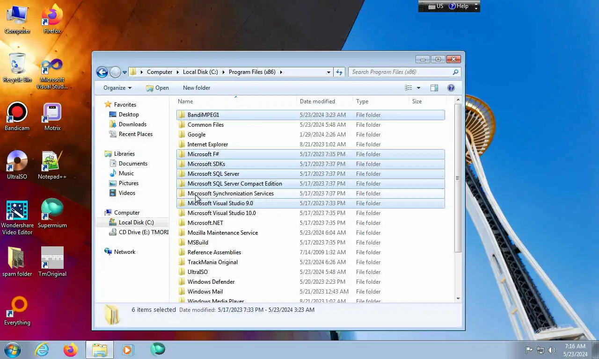Click the scroll down arrow of file list
This screenshot has height=359, width=599.
458,298
